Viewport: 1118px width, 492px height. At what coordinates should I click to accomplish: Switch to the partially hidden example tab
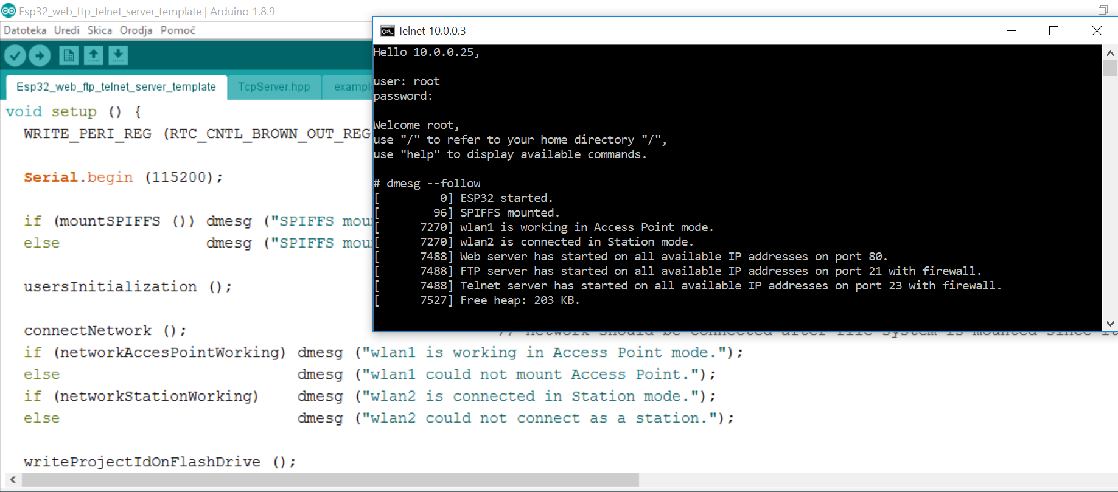pos(348,87)
